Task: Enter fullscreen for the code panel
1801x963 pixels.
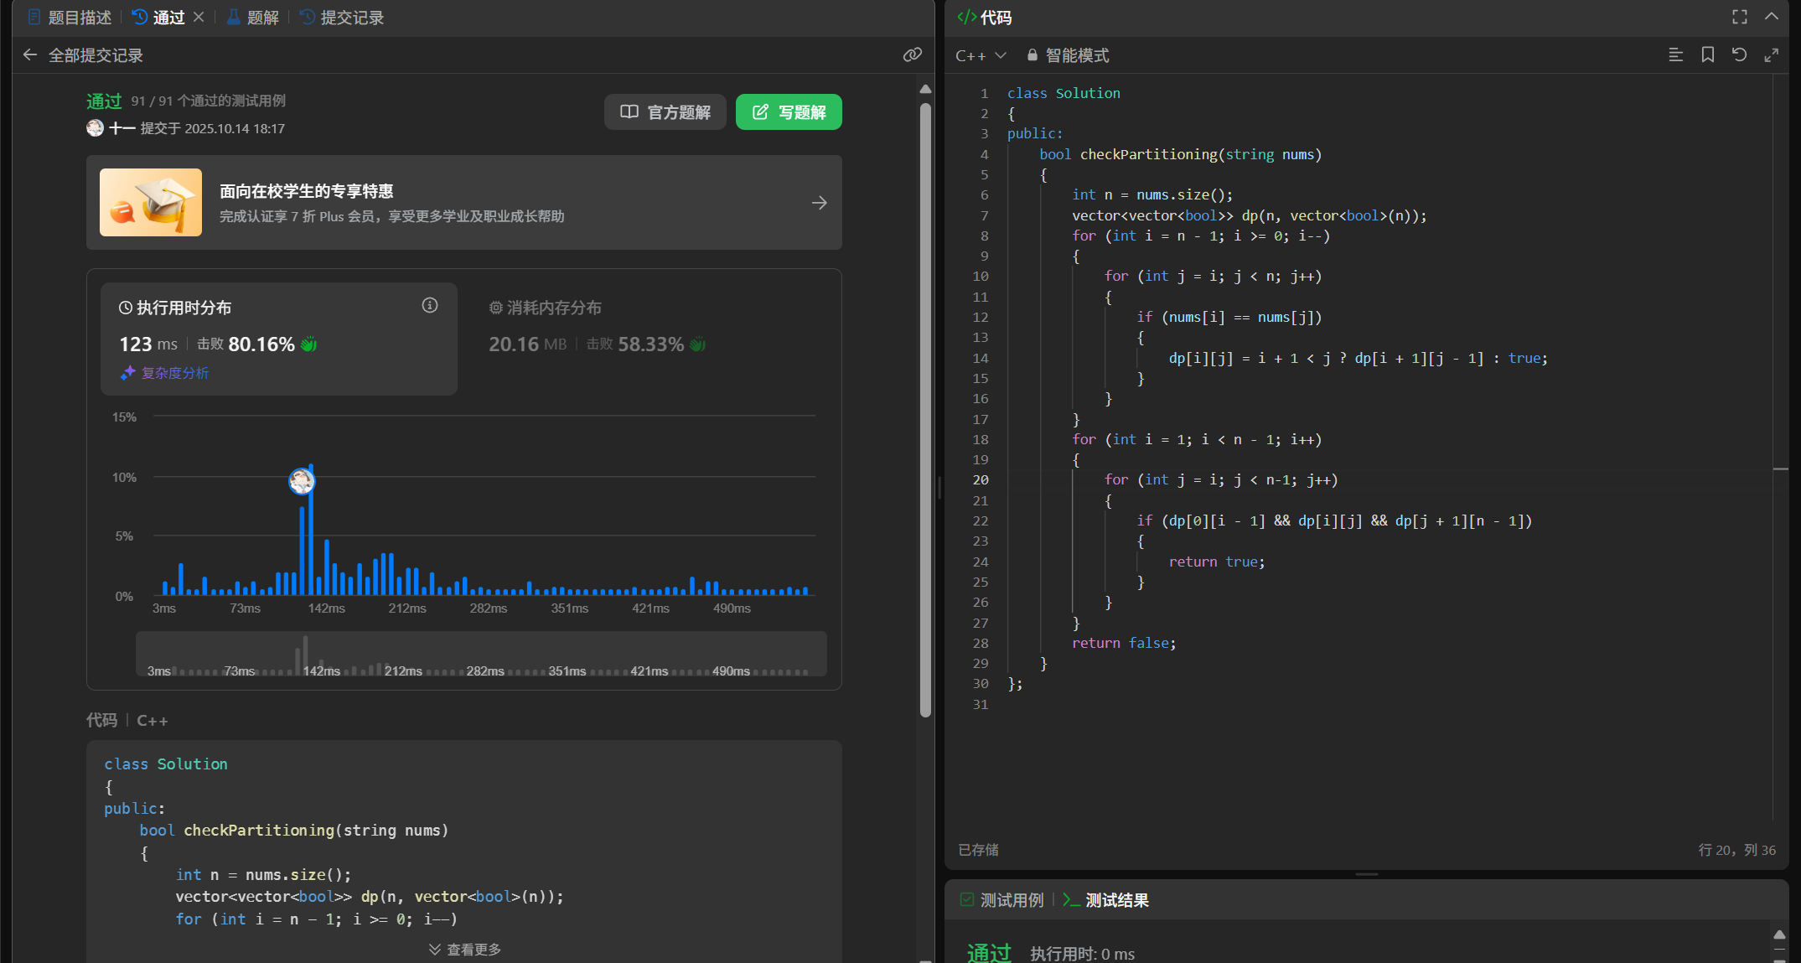Action: (1740, 17)
